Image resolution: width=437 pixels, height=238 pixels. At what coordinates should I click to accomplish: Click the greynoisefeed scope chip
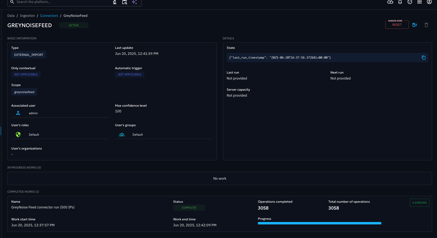[24, 92]
